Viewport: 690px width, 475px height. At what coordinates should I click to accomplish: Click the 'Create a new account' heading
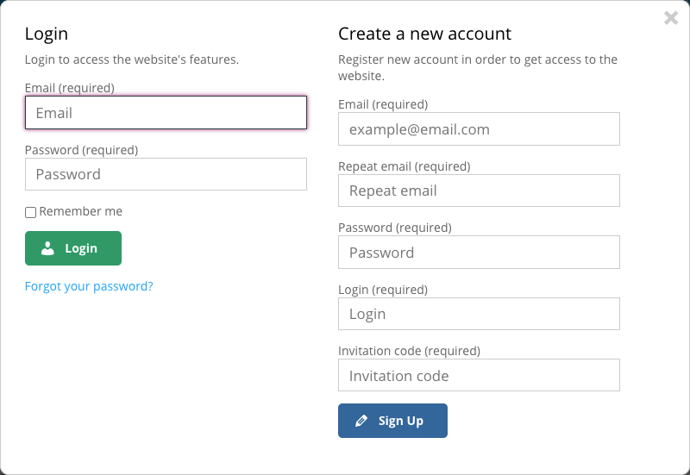[x=424, y=34]
